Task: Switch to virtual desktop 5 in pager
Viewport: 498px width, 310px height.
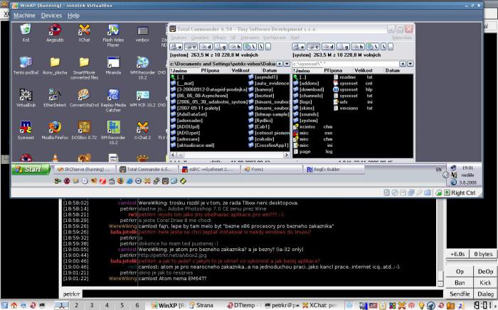Action: (x=122, y=305)
